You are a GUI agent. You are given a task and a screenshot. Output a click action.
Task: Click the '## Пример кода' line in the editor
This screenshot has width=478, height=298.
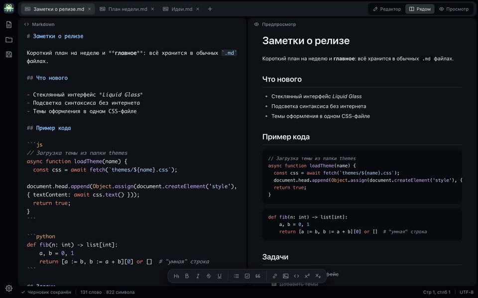[49, 128]
